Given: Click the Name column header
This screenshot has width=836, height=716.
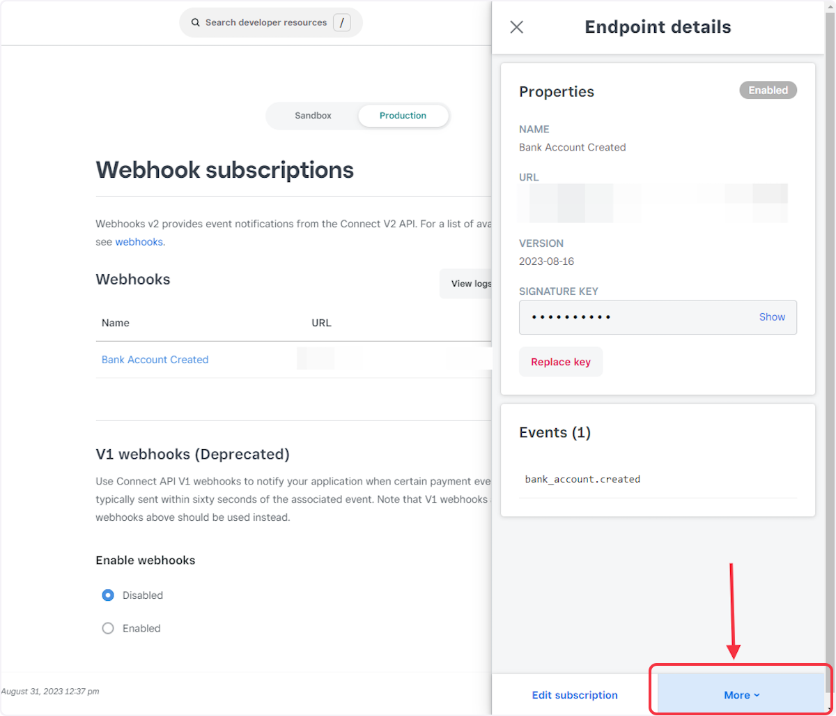Looking at the screenshot, I should point(116,323).
